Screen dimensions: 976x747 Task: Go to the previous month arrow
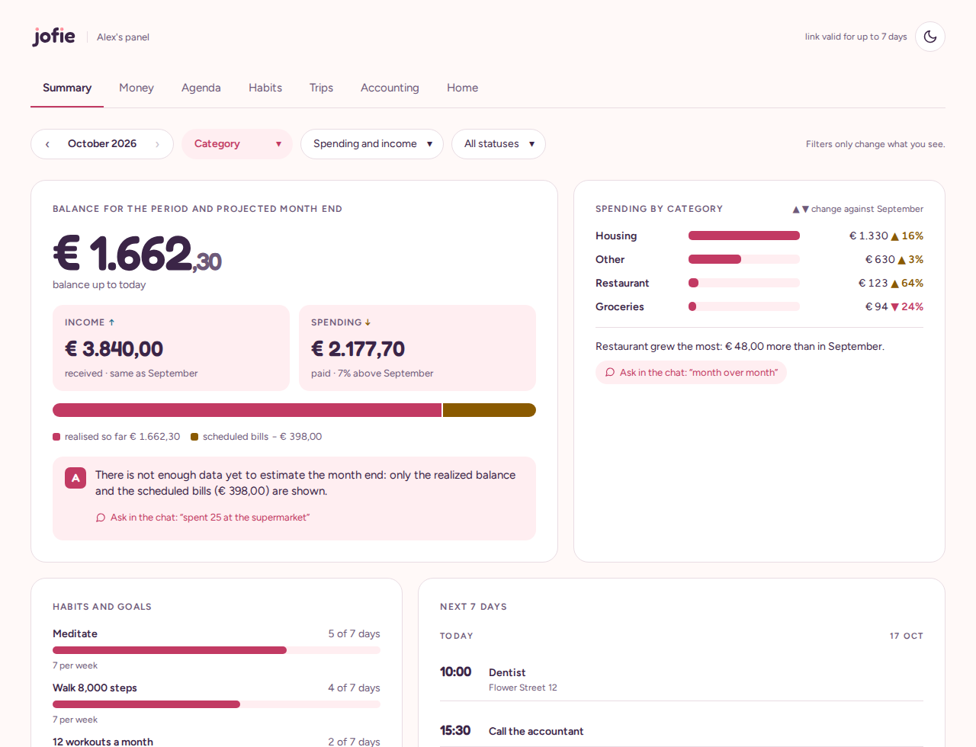coord(47,144)
